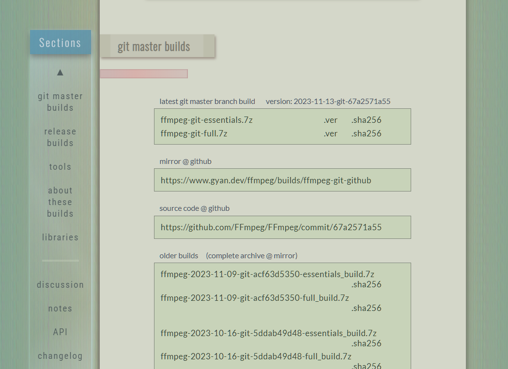508x369 pixels.
Task: Go to release builds section
Action: tap(60, 137)
